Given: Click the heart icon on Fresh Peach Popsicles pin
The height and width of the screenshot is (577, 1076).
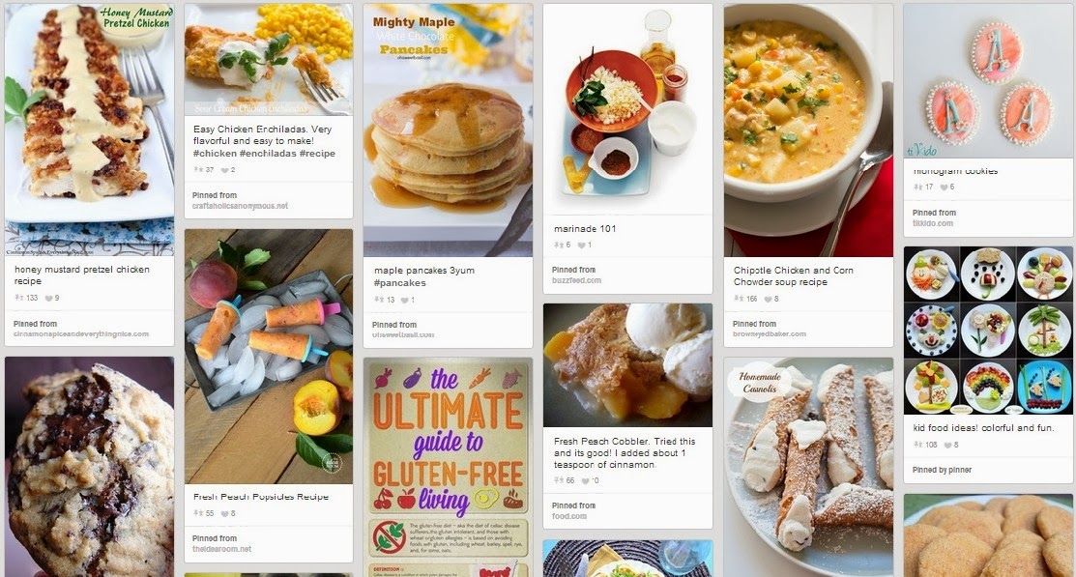Looking at the screenshot, I should [224, 513].
